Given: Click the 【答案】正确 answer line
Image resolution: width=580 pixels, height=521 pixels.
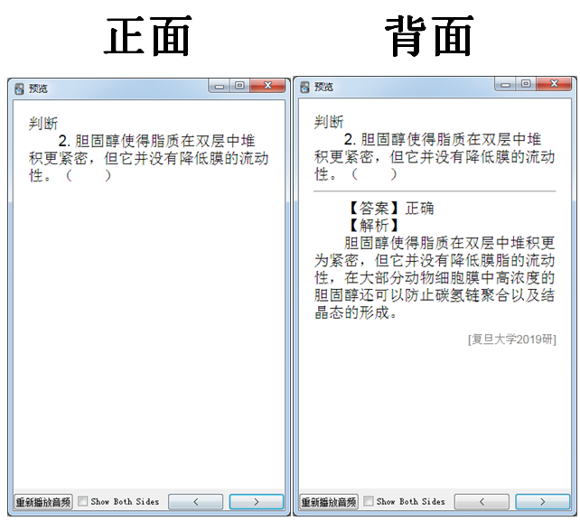Looking at the screenshot, I should point(389,209).
